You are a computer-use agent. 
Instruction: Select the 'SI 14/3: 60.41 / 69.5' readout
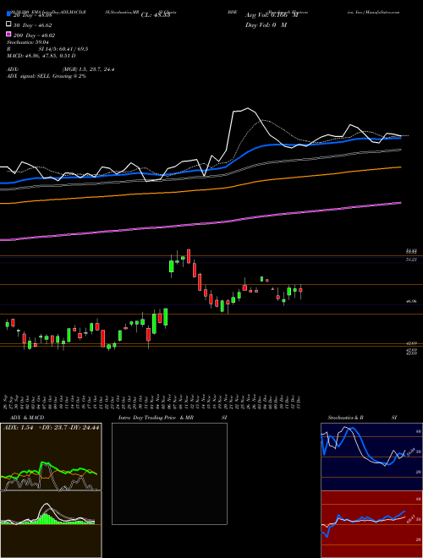[x=63, y=49]
